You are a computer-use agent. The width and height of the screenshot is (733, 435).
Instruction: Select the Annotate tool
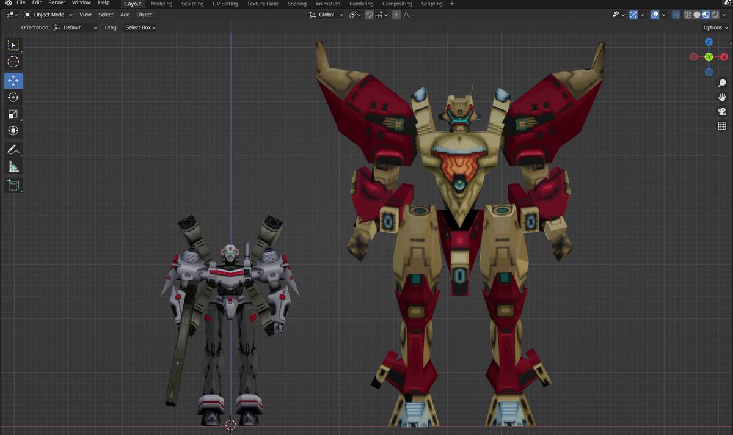(x=13, y=149)
